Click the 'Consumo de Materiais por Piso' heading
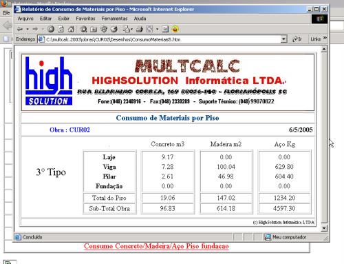Image resolution: width=344 pixels, height=264 pixels. pos(168,118)
